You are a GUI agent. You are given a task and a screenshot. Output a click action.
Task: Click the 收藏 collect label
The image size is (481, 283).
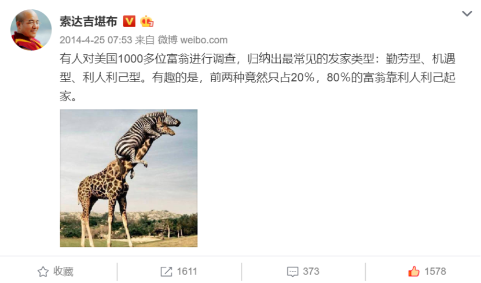[x=63, y=271]
